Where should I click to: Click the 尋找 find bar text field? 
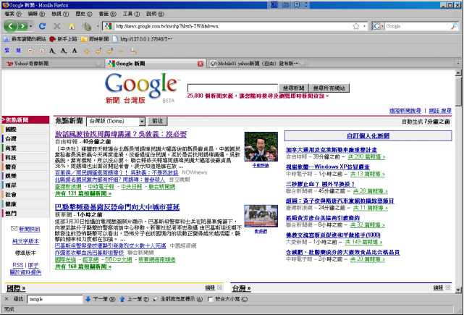pos(55,299)
